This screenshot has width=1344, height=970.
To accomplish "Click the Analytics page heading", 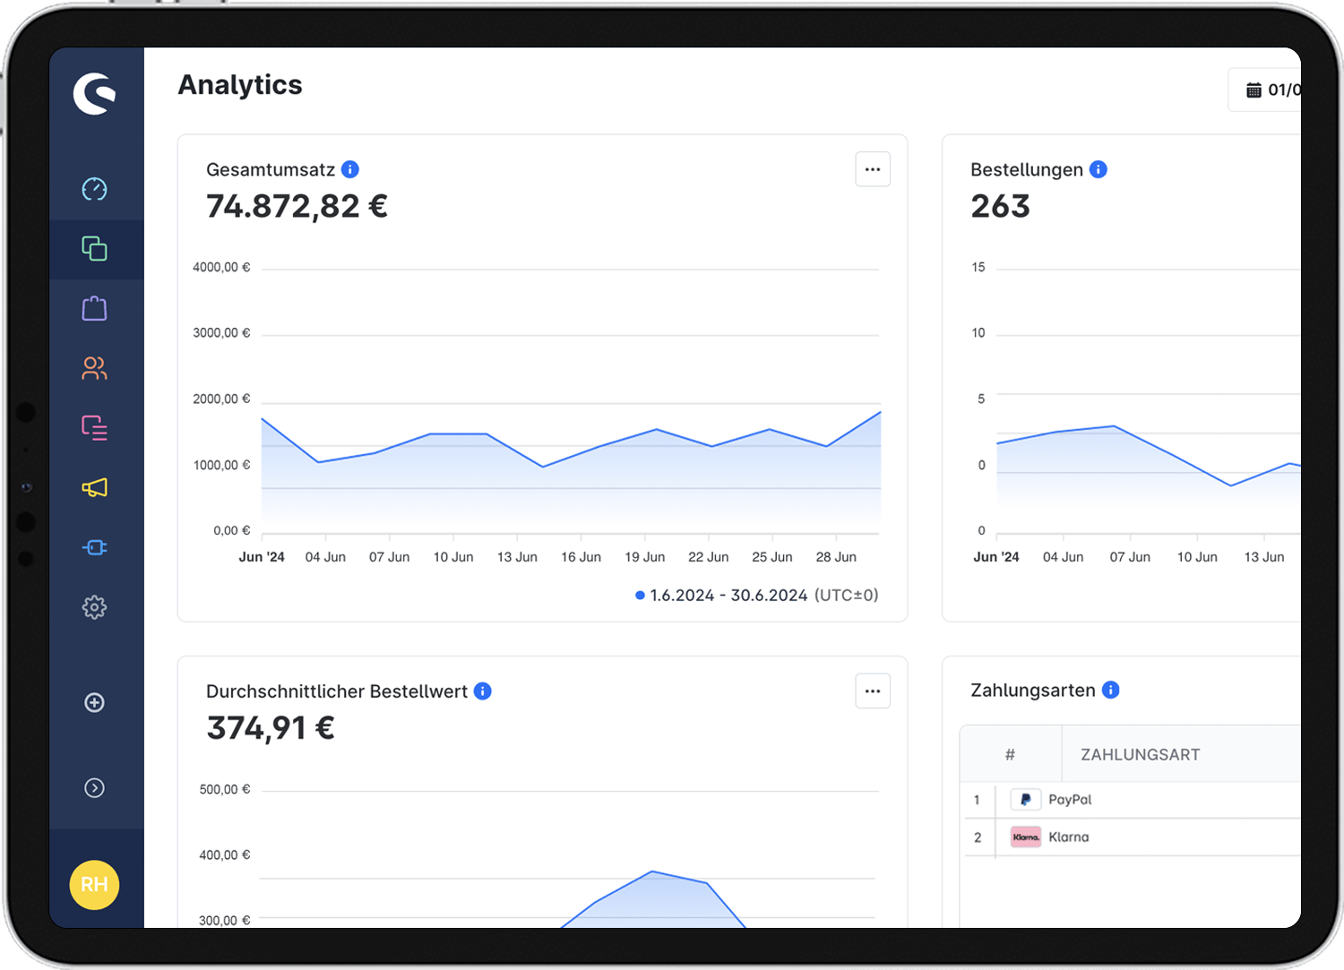I will (x=240, y=84).
